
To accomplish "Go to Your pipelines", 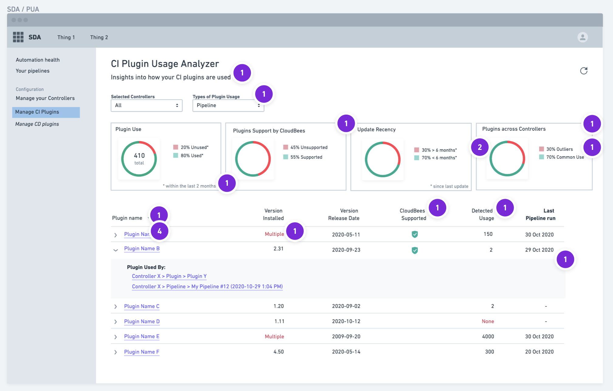I will (x=33, y=71).
